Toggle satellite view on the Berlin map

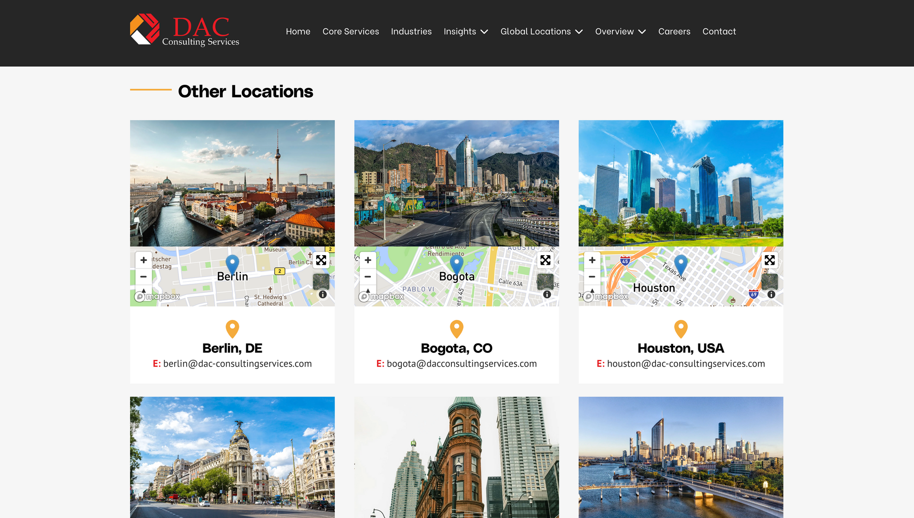click(x=321, y=281)
